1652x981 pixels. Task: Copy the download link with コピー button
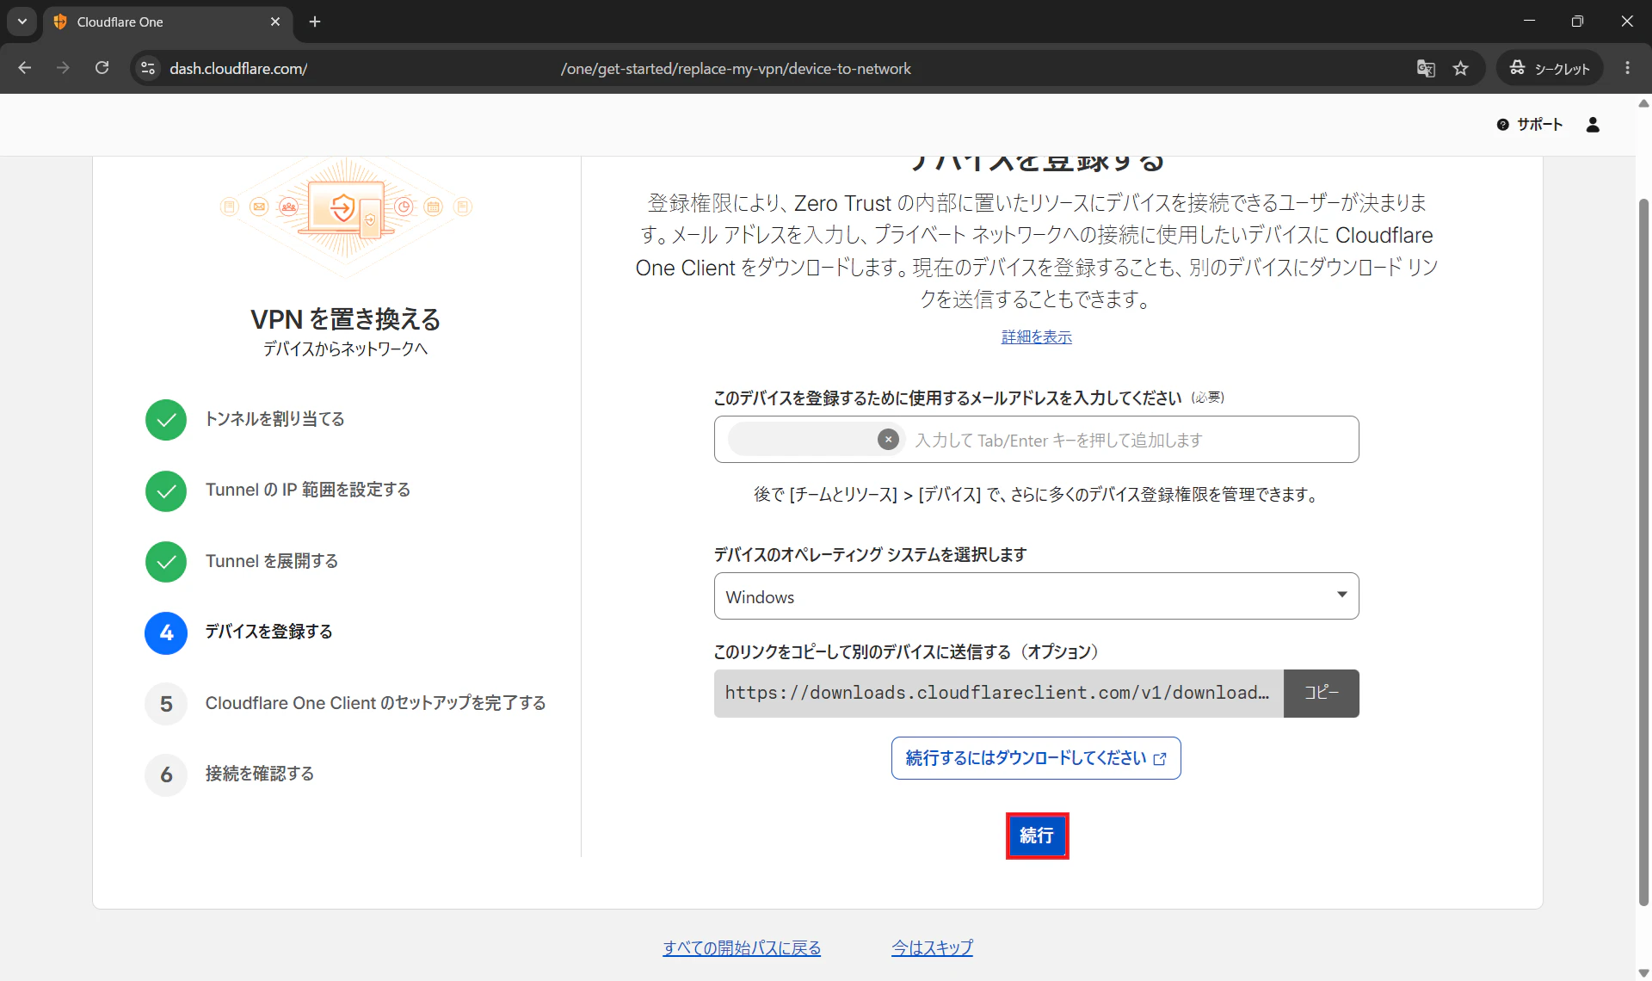tap(1322, 694)
